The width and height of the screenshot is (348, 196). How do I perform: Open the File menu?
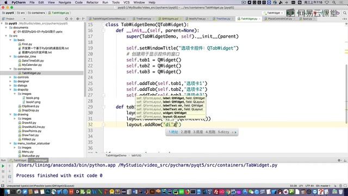(x=32, y=2)
